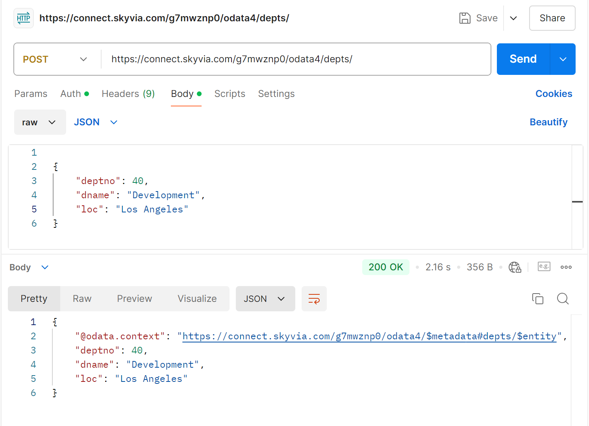Screen dimensions: 589x426
Task: Click the Save floppy disk icon
Action: coord(465,18)
